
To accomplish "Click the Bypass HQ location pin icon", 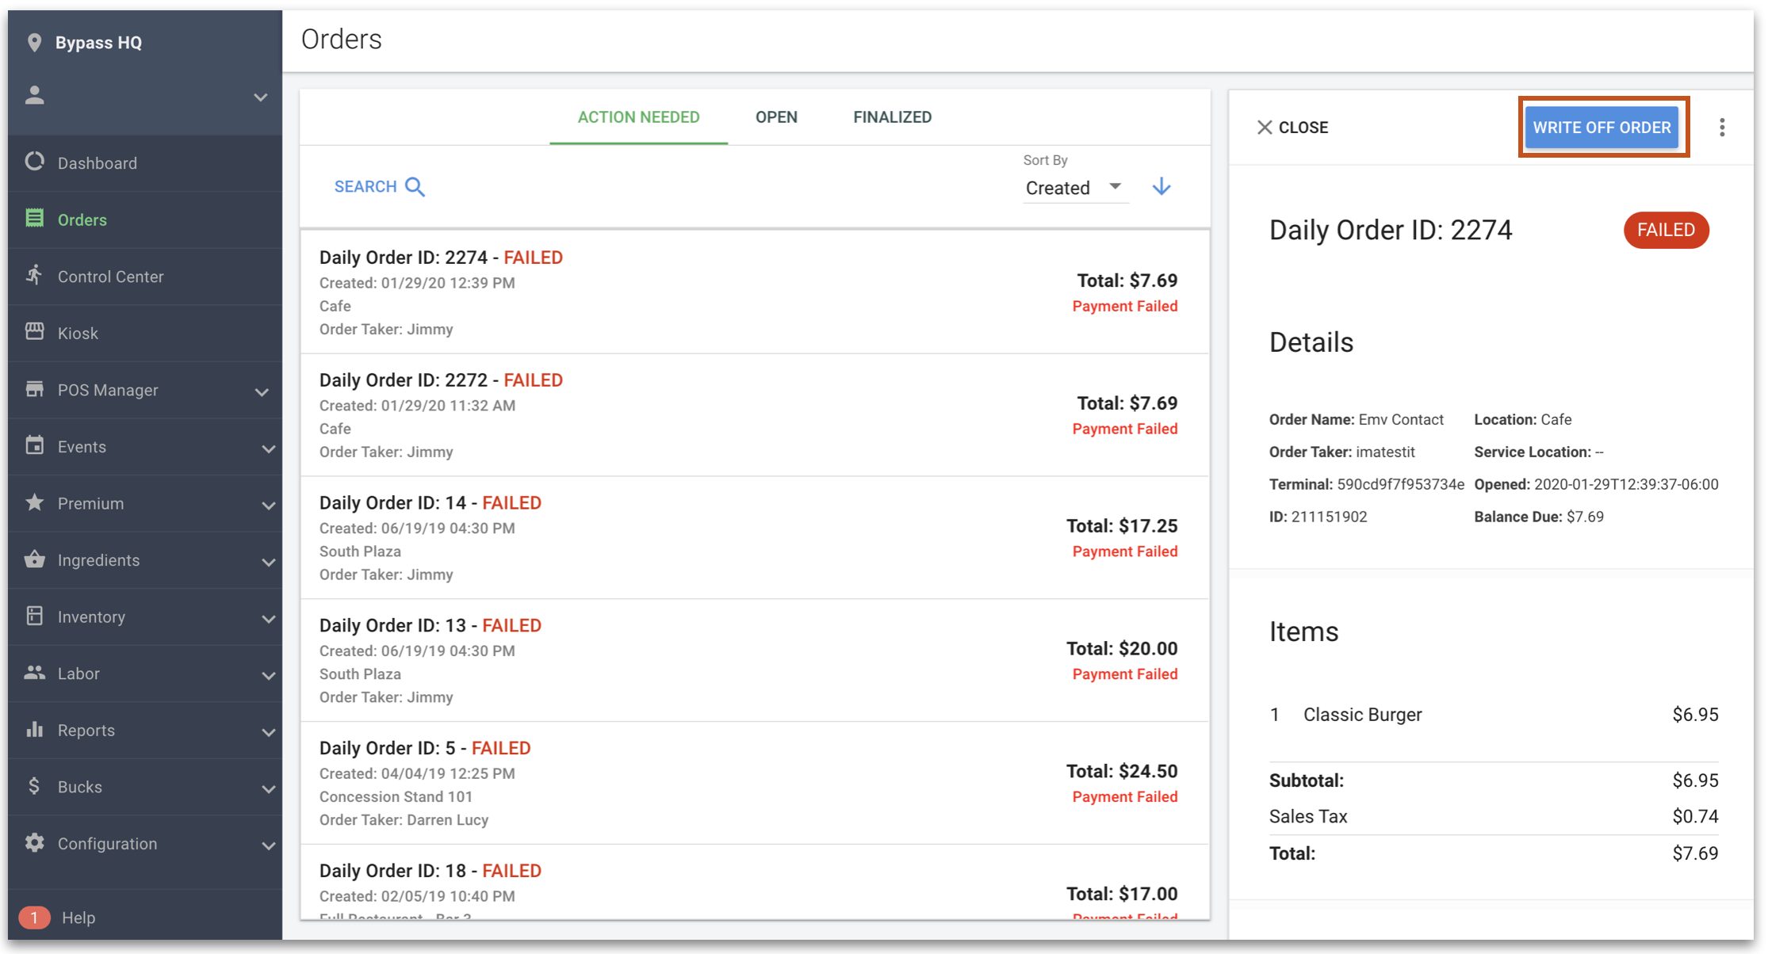I will 34,43.
